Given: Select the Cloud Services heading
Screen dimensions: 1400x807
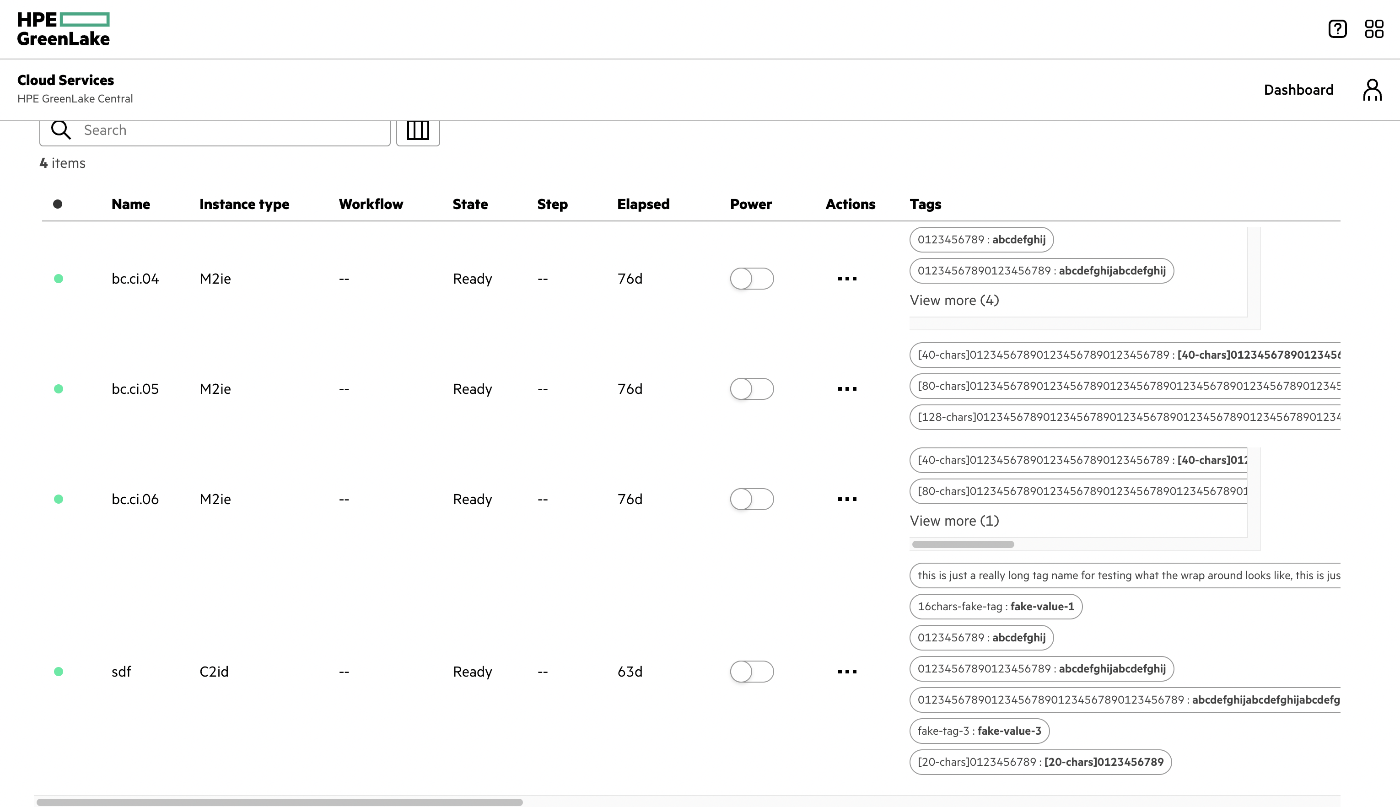Looking at the screenshot, I should (x=65, y=80).
